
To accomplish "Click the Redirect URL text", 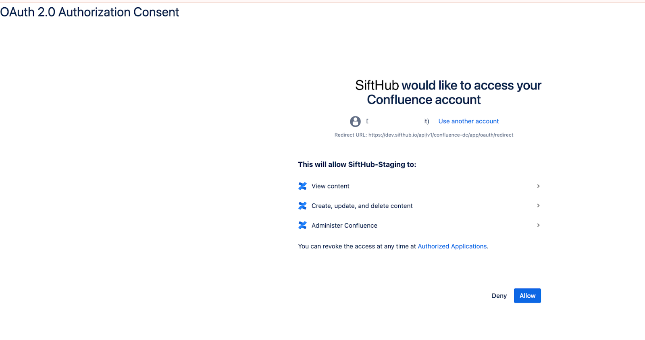I will pyautogui.click(x=424, y=135).
